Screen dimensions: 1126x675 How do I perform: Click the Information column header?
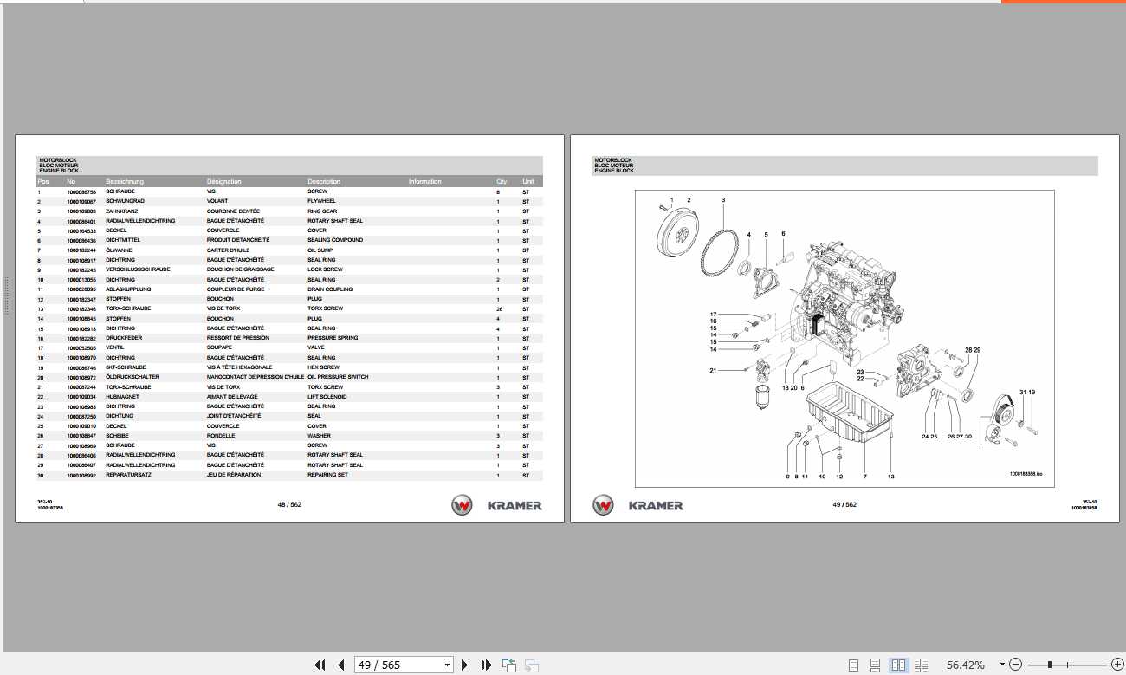[x=424, y=182]
